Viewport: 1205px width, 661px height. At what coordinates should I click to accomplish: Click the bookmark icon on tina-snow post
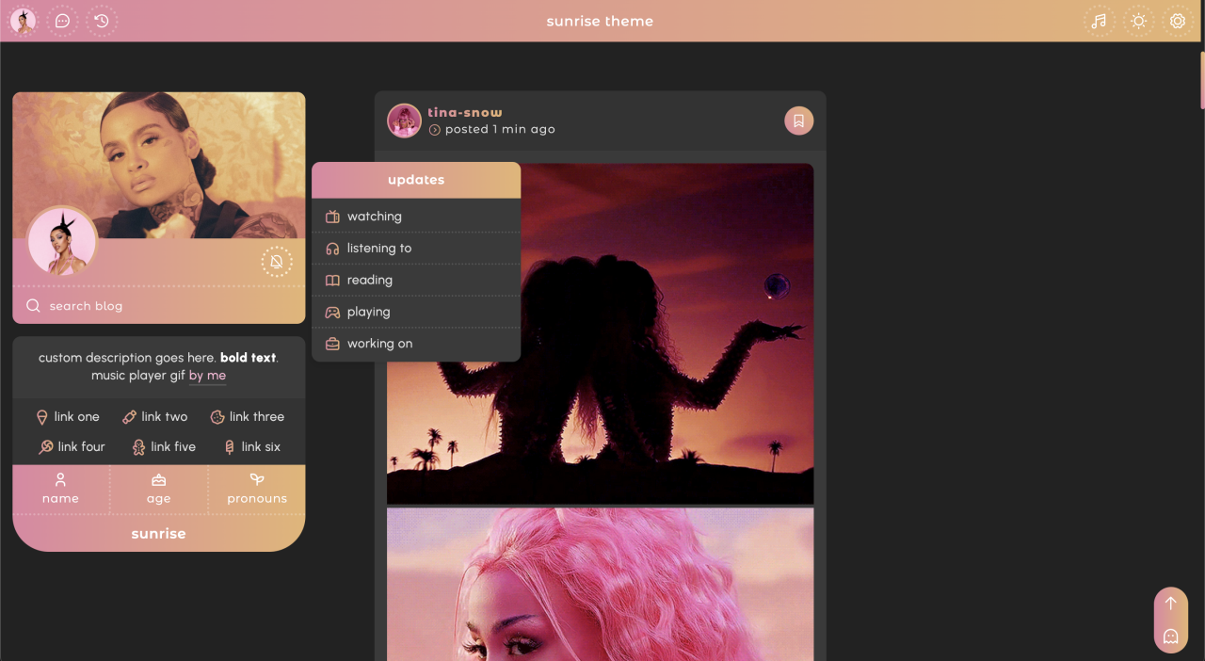point(798,121)
